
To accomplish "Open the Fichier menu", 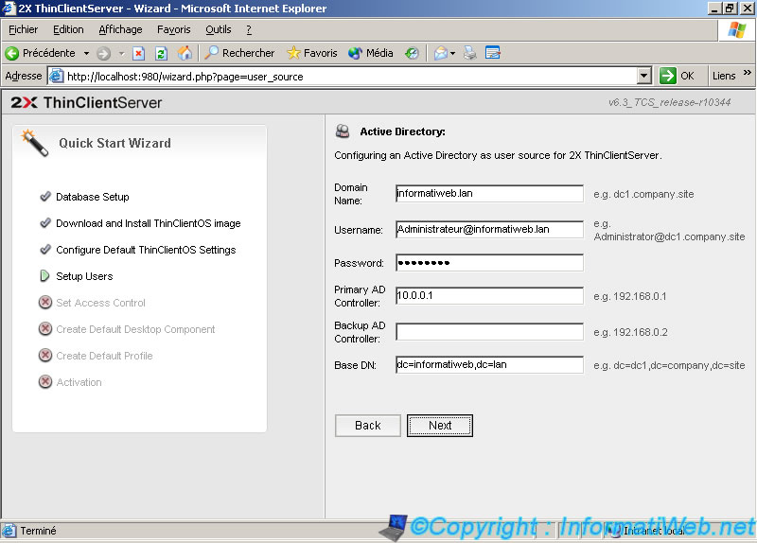I will (x=23, y=30).
